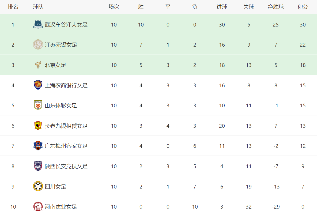Image resolution: width=317 pixels, height=215 pixels.
Task: Click the 进球 column header
Action: pyautogui.click(x=222, y=7)
